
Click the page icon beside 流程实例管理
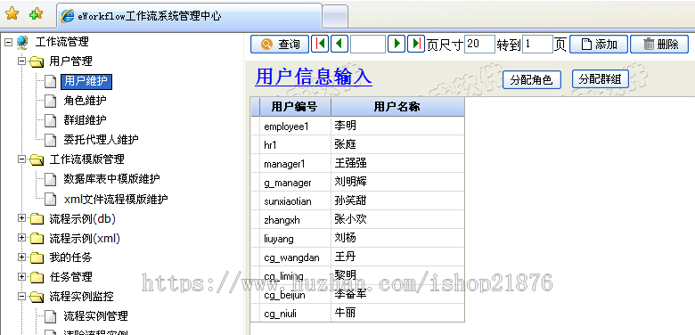(x=51, y=316)
